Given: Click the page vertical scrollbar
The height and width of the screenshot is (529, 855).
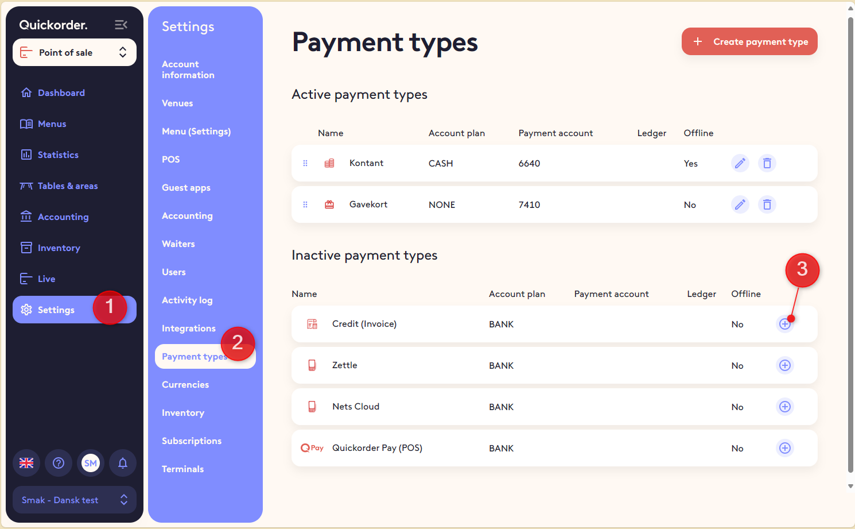Looking at the screenshot, I should [x=850, y=241].
